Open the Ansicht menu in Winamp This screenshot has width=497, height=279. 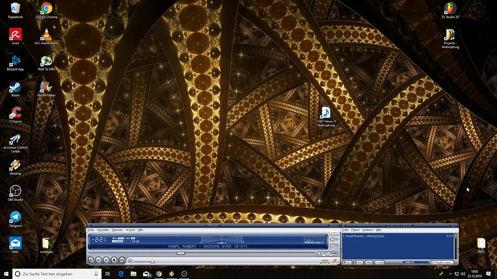pos(130,230)
